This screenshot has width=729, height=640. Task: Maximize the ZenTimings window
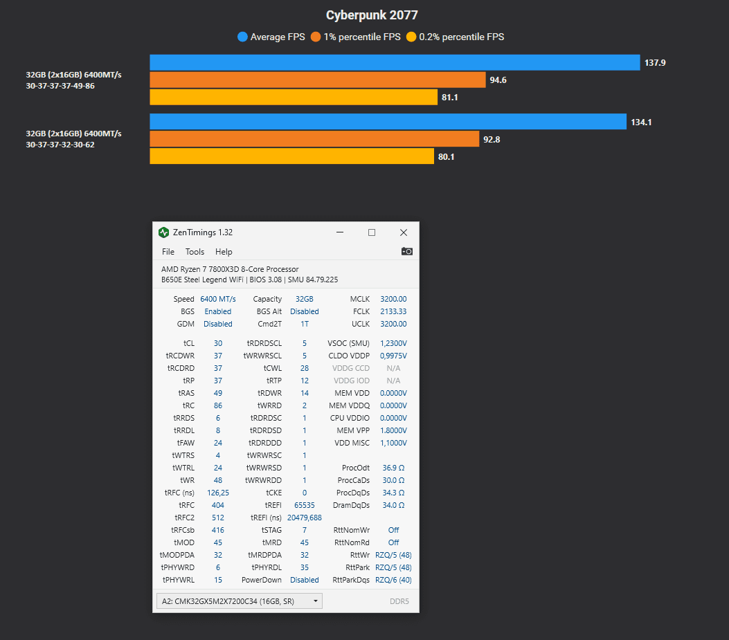[372, 232]
